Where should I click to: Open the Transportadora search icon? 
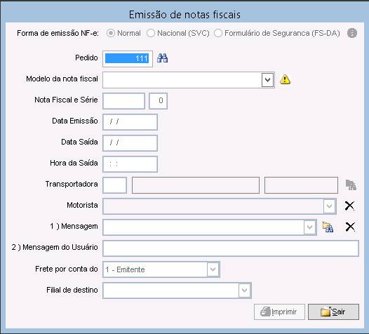[x=351, y=185]
